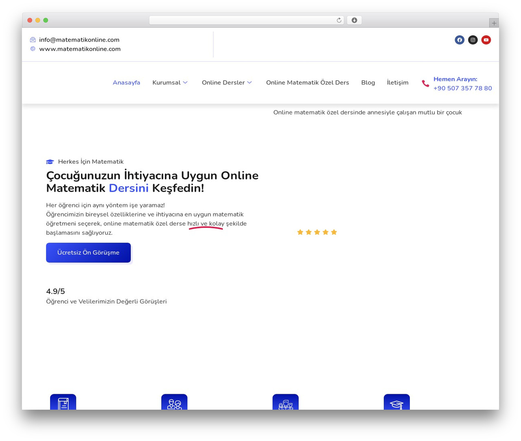Screen dimensions: 521x441
Task: Click the graduation cap icon near Herkes İçin Matematik
Action: pyautogui.click(x=50, y=162)
